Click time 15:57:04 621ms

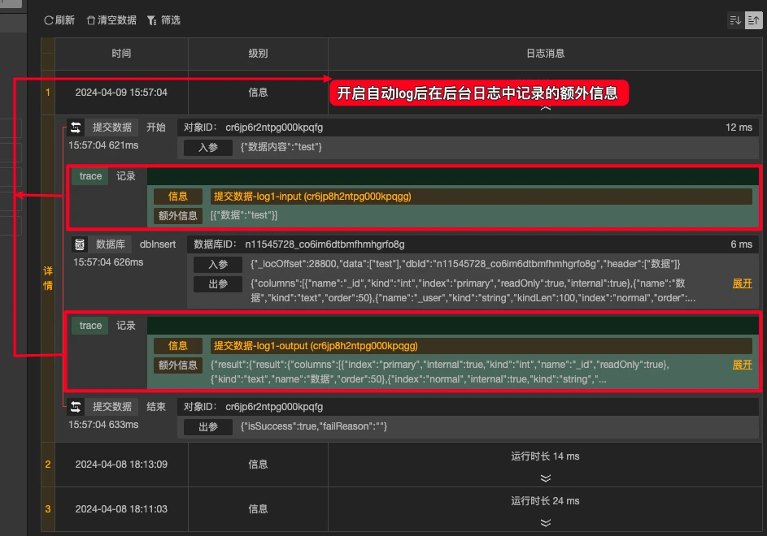point(103,145)
